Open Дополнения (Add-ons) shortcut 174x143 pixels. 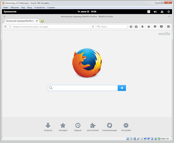click(93, 127)
